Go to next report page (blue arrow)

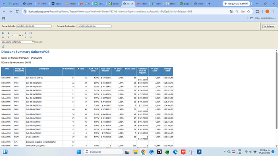[x=25, y=33]
